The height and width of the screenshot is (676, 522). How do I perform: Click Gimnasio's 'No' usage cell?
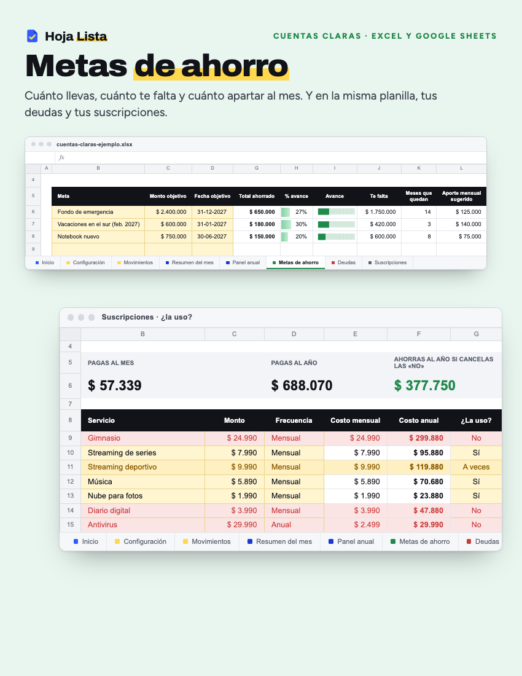(x=476, y=438)
